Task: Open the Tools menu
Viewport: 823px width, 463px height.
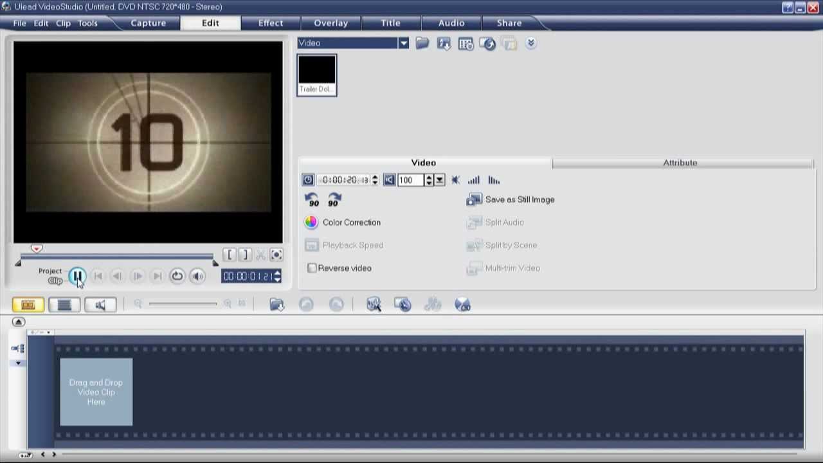Action: 87,23
